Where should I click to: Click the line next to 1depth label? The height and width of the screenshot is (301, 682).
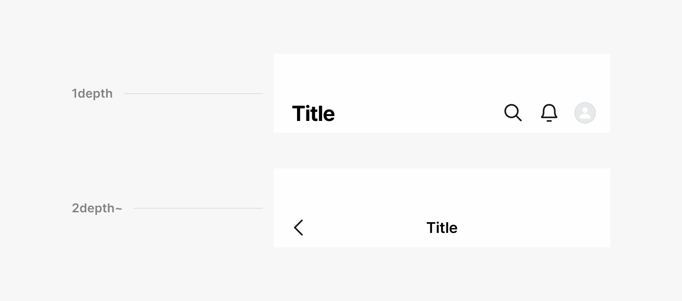click(193, 94)
